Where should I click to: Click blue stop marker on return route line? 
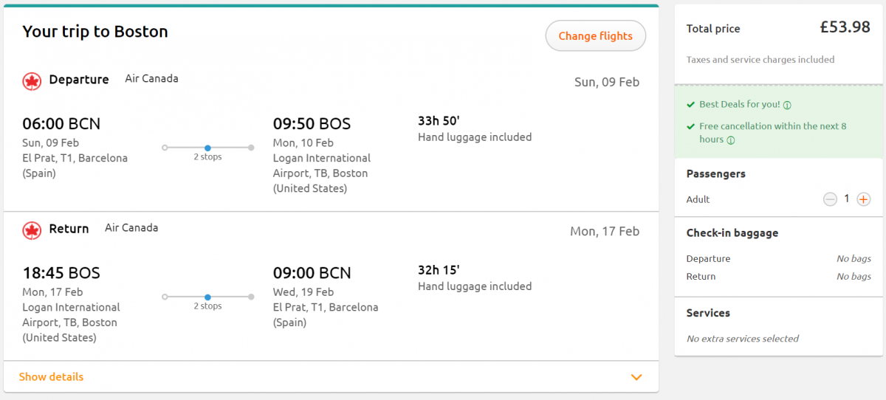[x=207, y=297]
